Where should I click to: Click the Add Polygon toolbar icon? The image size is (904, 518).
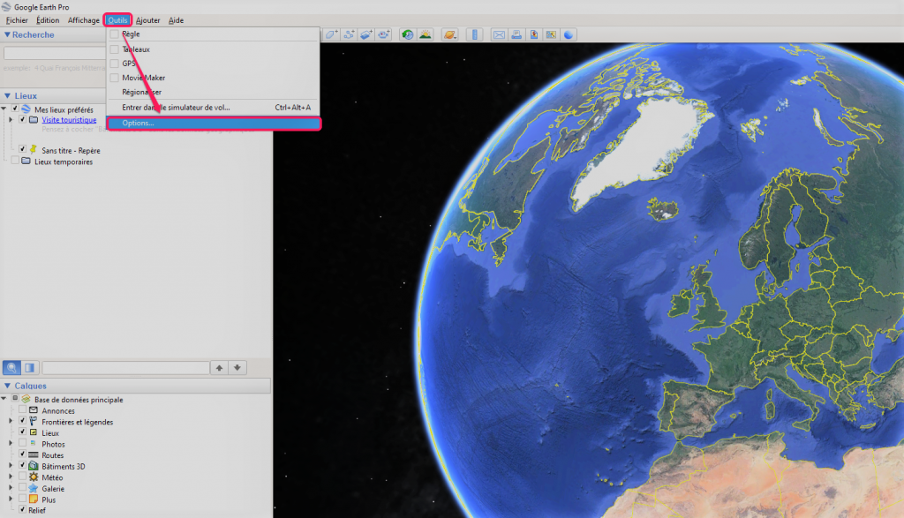point(332,34)
